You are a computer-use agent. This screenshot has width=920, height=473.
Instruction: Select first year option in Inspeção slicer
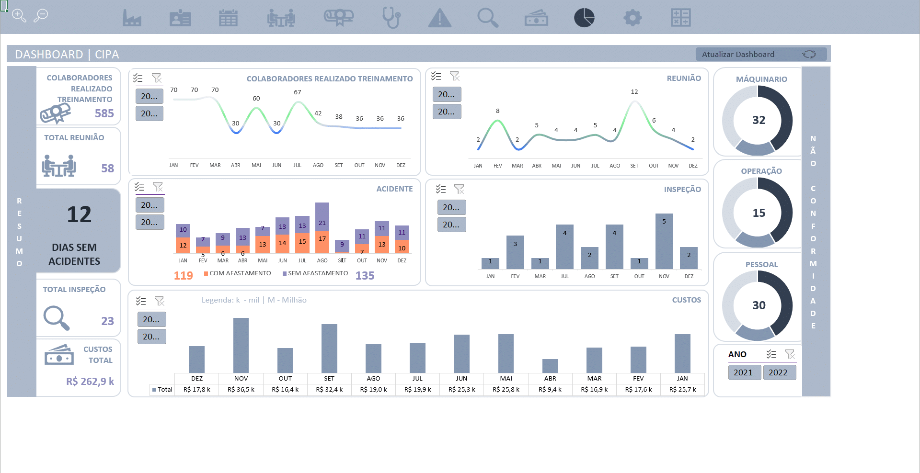click(x=451, y=207)
